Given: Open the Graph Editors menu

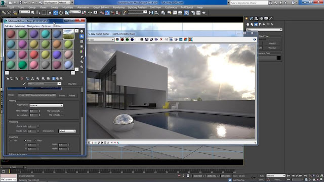Looking at the screenshot, I should tap(101, 7).
